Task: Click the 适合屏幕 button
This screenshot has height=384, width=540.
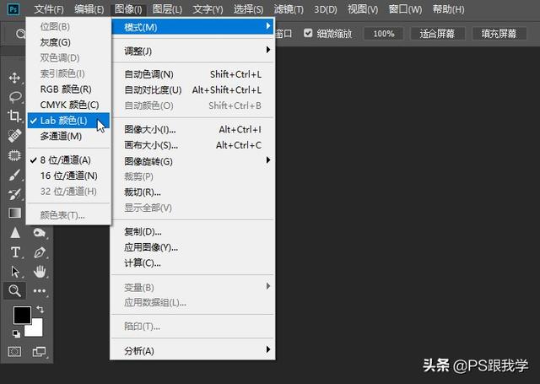Action: point(437,34)
